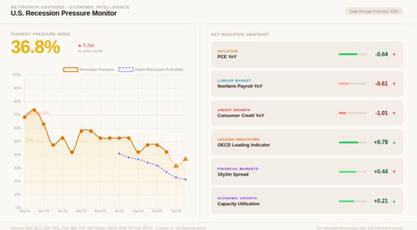The image size is (417, 230).
Task: Click the red triangle beside 5.2pp change
Action: 79,45
